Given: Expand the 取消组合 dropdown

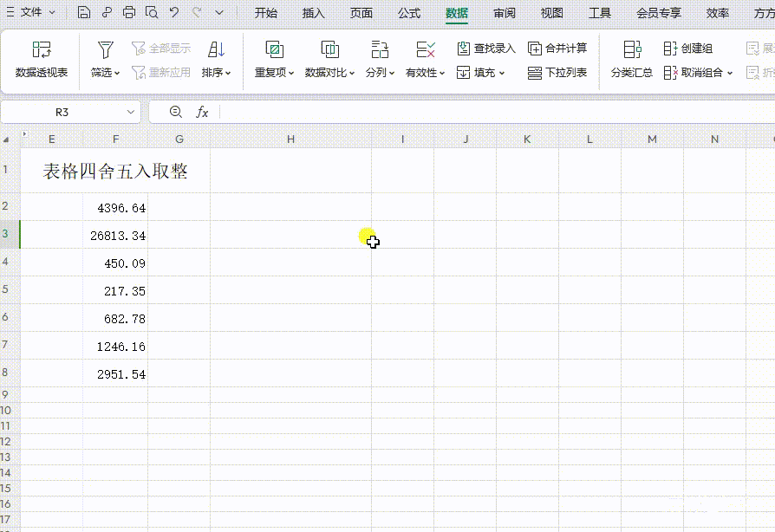Looking at the screenshot, I should (730, 73).
